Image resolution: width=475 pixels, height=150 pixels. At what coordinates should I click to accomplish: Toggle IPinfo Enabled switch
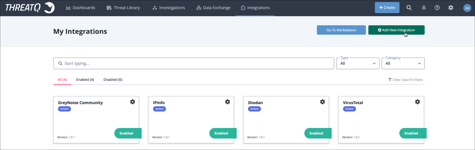click(x=223, y=133)
